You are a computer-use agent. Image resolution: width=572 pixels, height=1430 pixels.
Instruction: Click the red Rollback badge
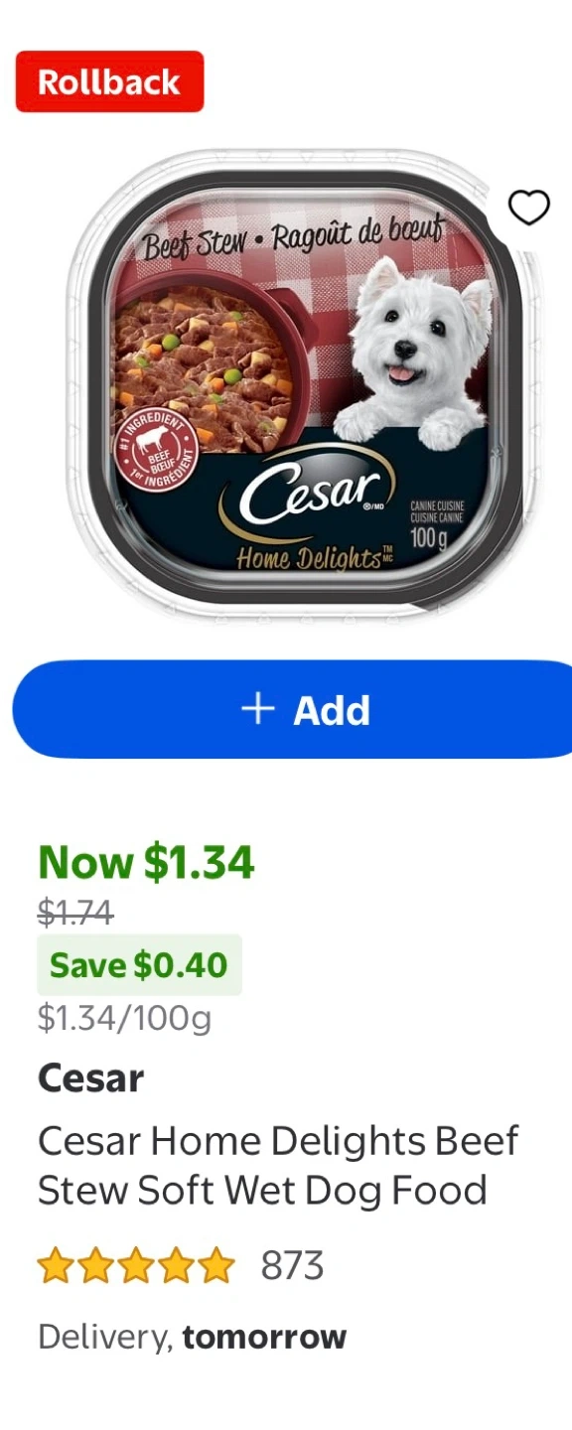click(x=109, y=81)
